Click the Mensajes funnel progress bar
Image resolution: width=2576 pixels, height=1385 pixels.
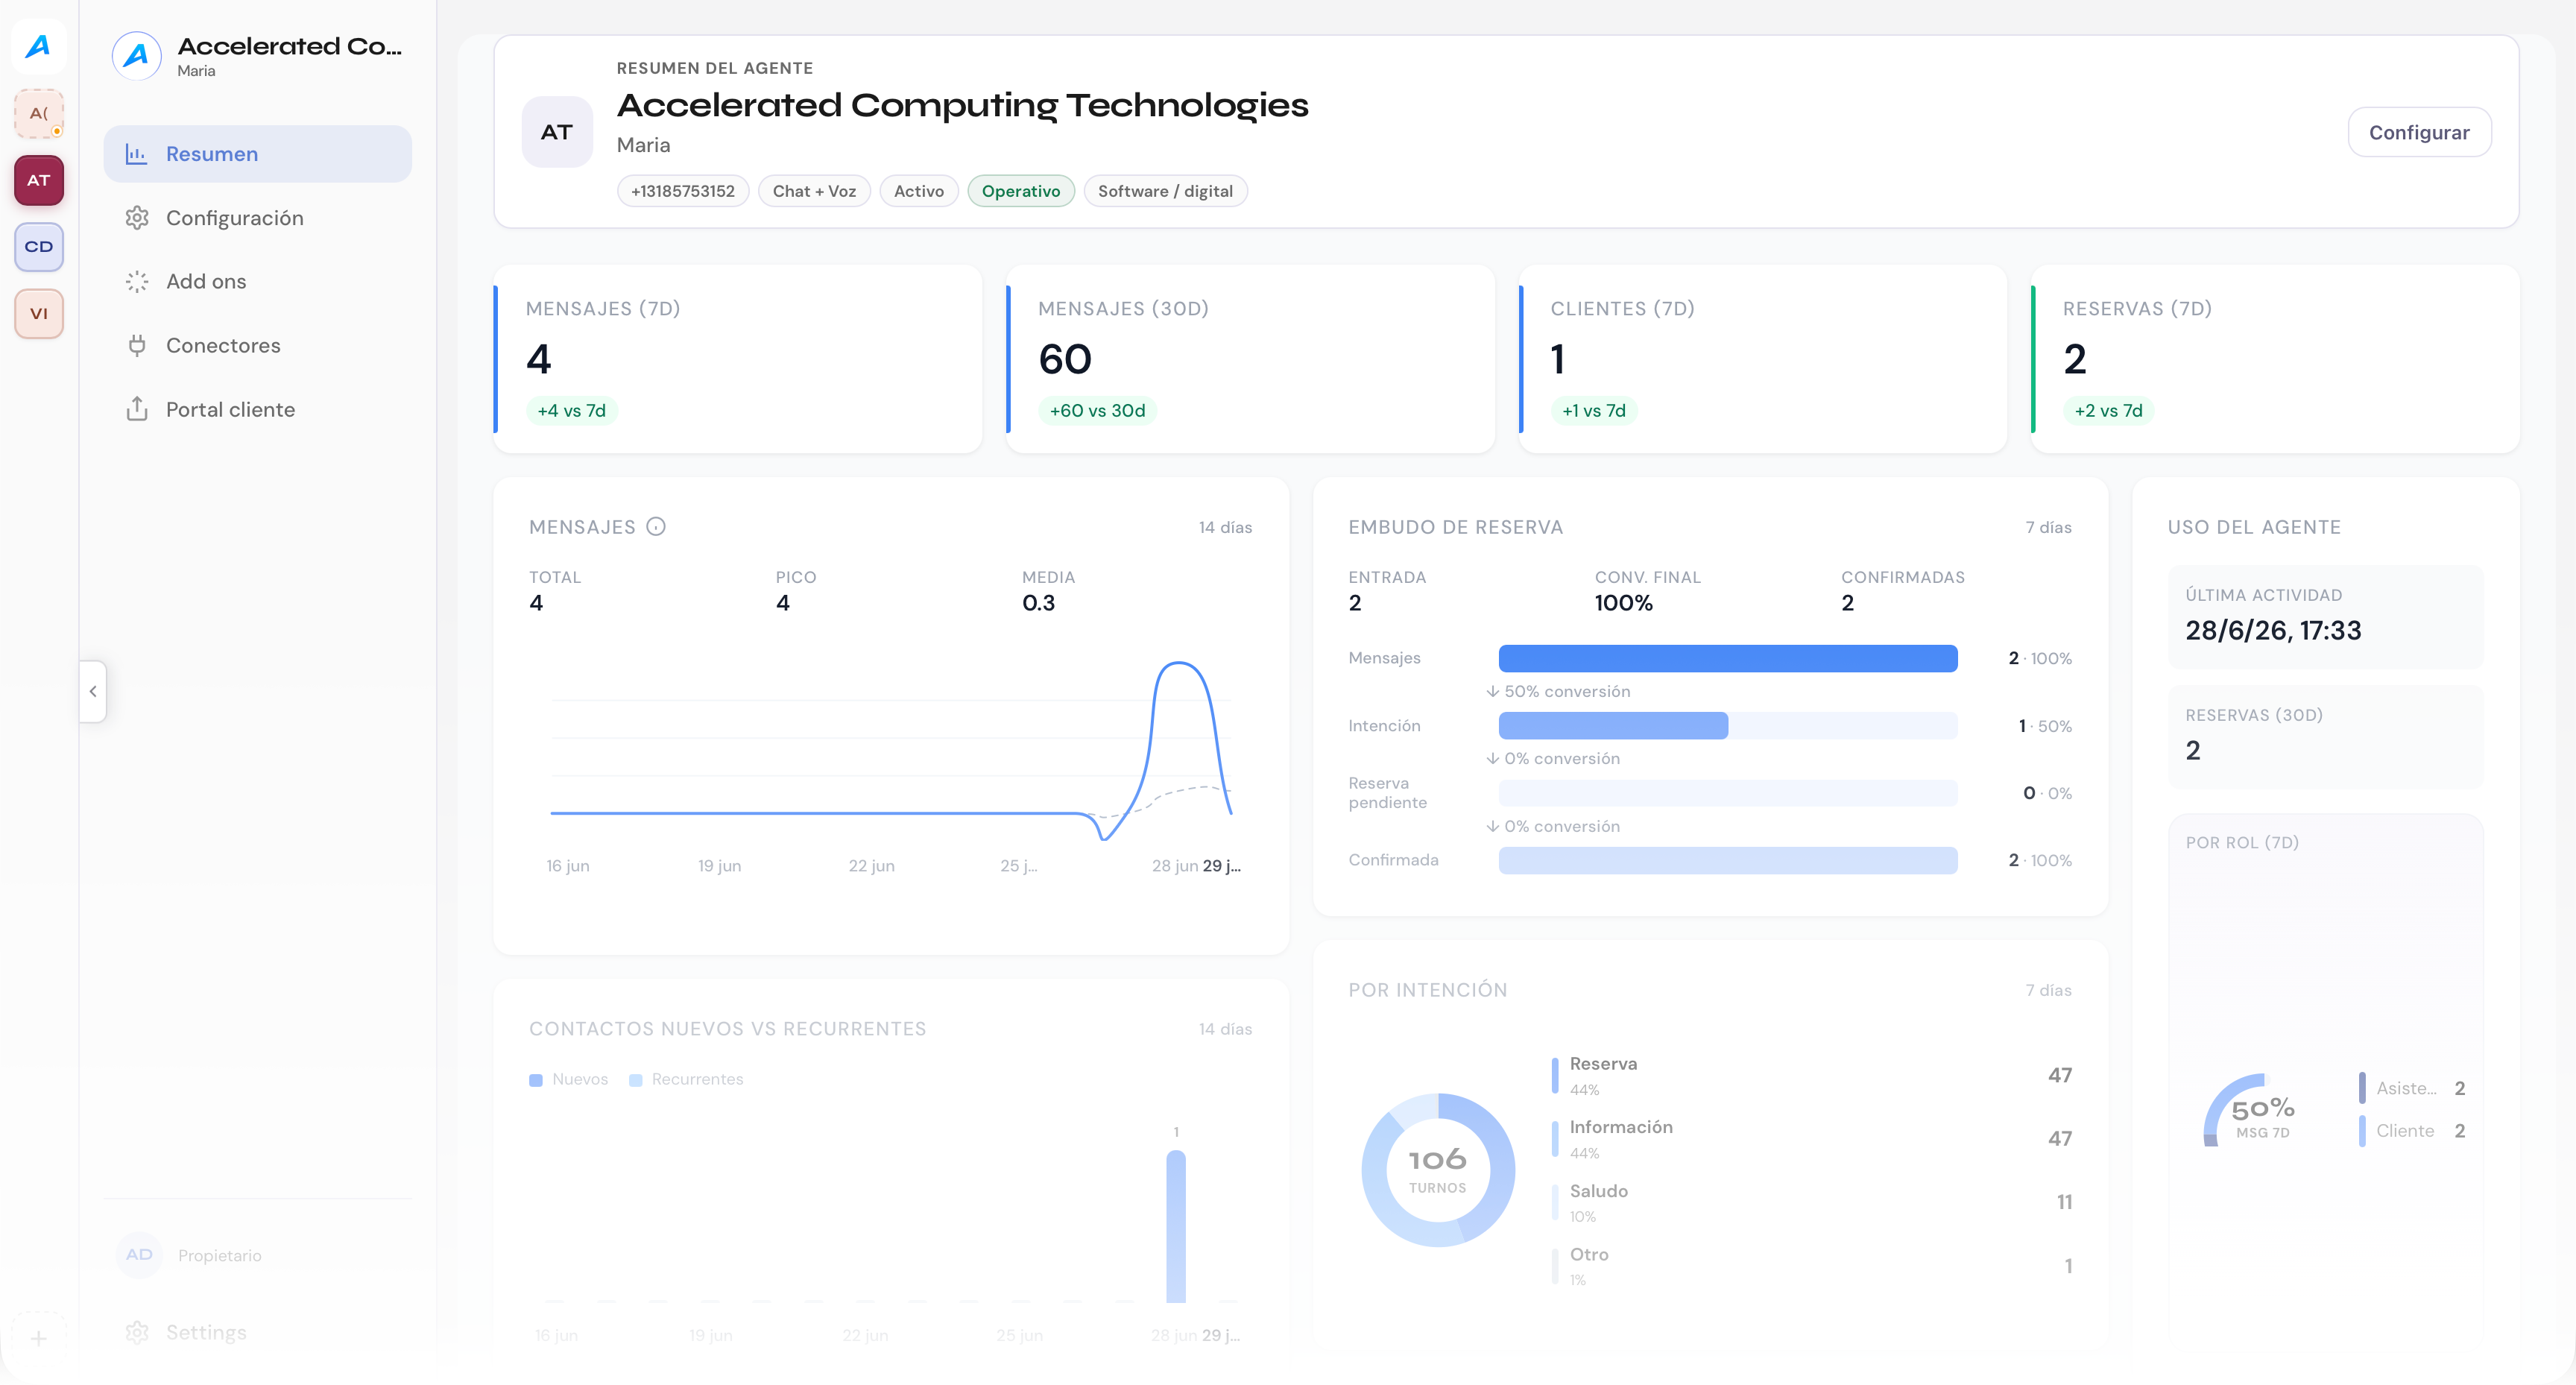(x=1727, y=658)
